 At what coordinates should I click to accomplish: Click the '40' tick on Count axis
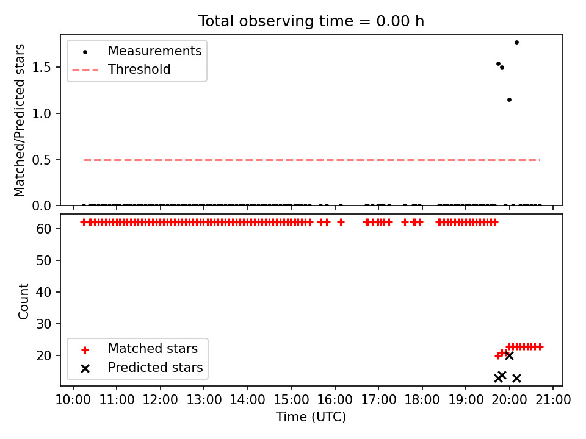pyautogui.click(x=44, y=292)
